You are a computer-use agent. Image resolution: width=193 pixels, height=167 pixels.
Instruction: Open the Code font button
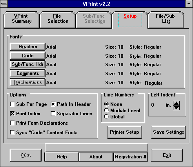click(27, 56)
